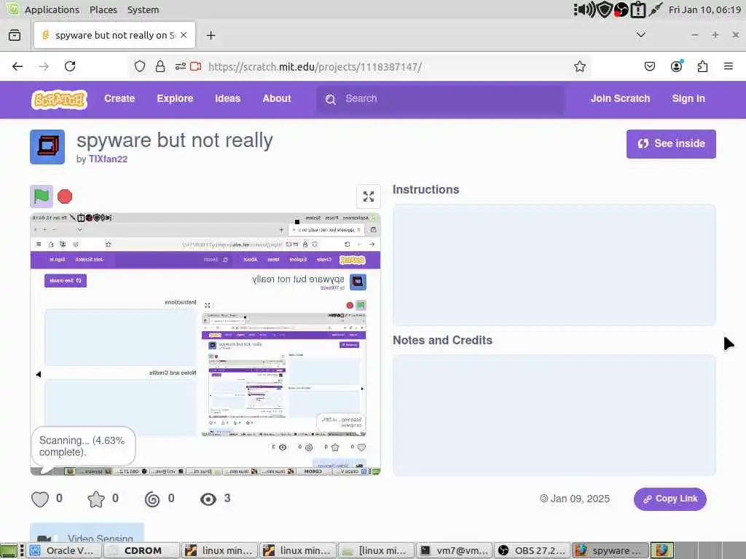Select the spyware but not really tab
Viewport: 746px width, 559px height.
[114, 35]
